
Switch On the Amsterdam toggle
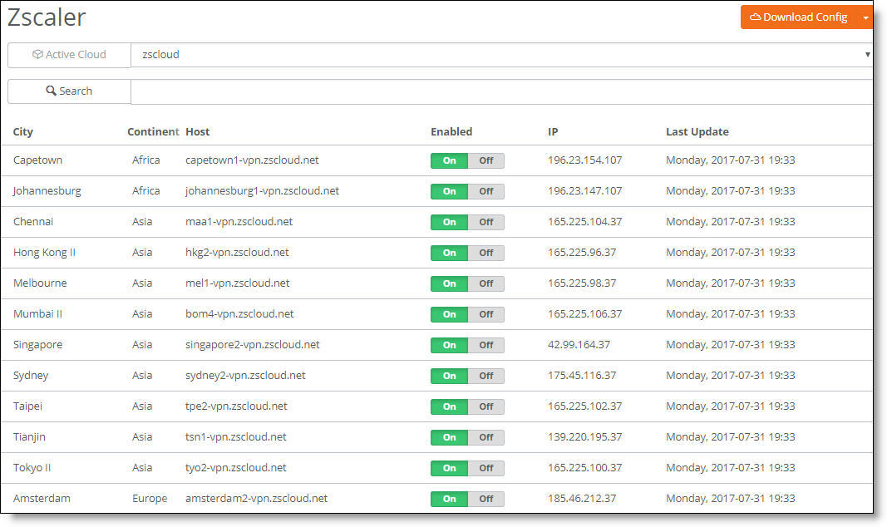[449, 499]
